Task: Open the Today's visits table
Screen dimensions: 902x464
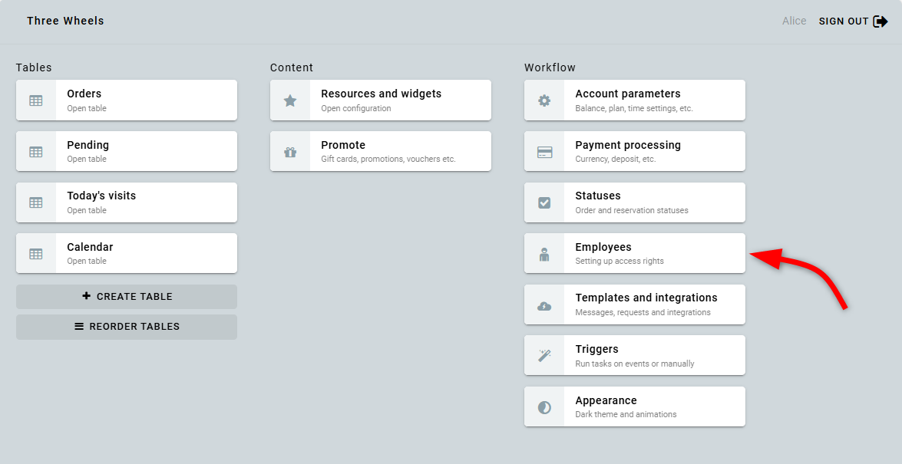Action: point(127,202)
